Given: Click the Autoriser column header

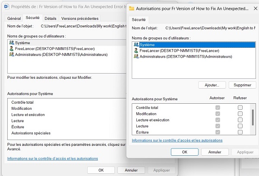Looking at the screenshot, I should pyautogui.click(x=217, y=98).
